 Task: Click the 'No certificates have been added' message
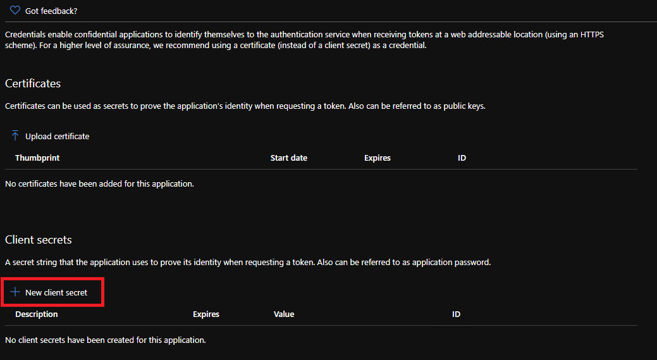click(99, 184)
